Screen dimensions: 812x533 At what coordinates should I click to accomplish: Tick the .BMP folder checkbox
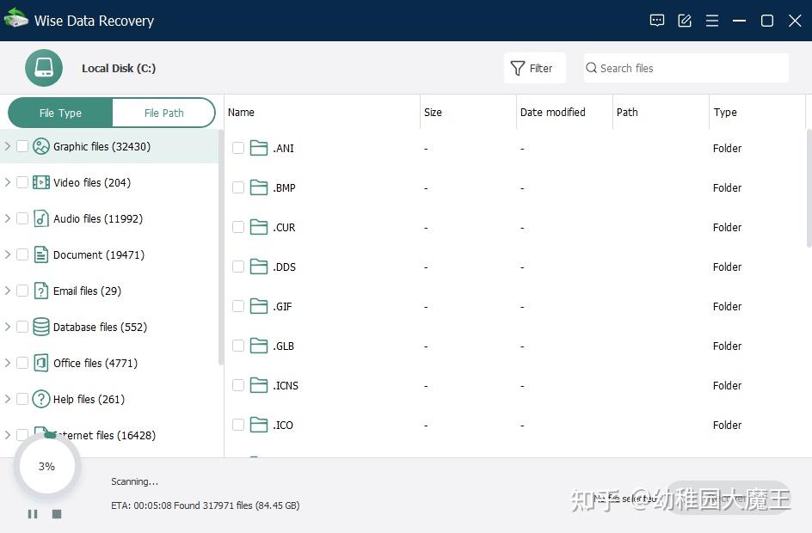tap(238, 187)
